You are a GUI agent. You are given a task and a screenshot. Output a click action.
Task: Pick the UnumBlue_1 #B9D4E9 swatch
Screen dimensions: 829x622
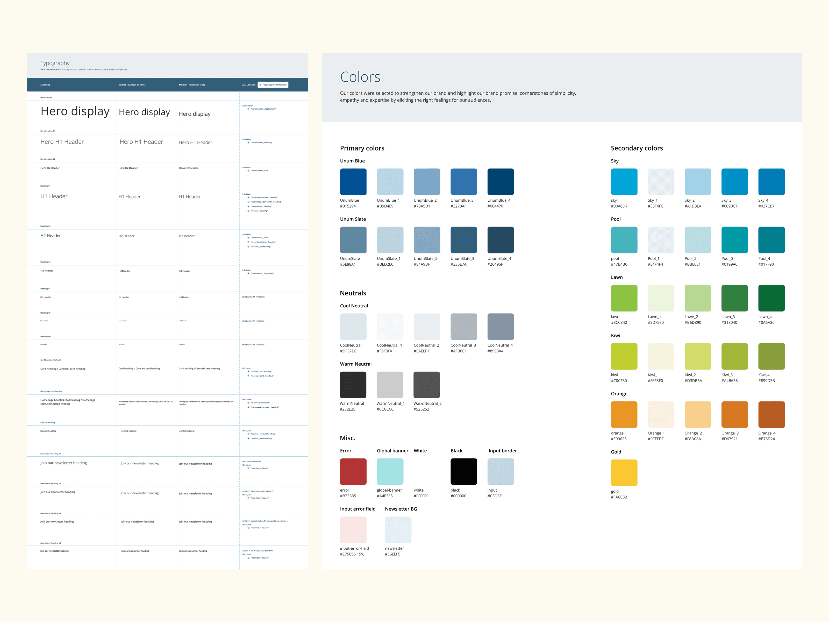click(390, 182)
